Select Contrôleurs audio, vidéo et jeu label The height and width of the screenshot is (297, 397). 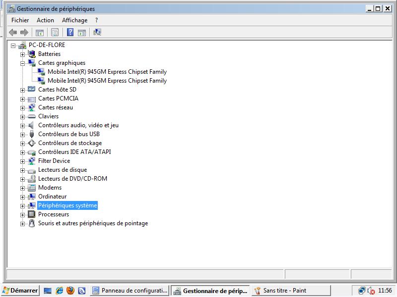(x=78, y=125)
